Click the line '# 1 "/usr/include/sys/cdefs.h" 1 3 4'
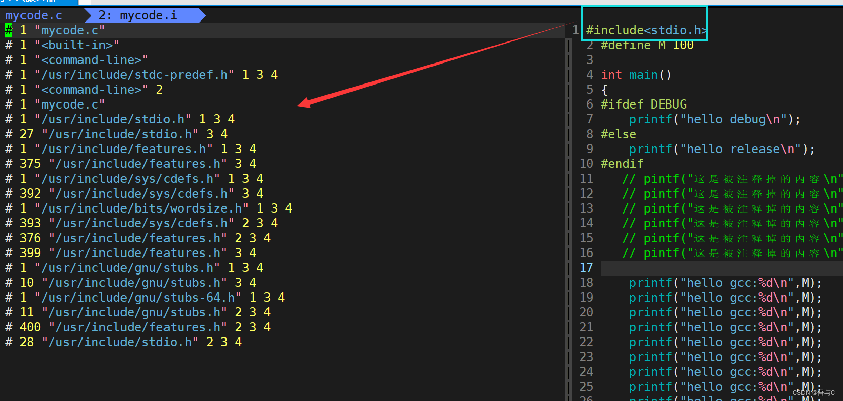The height and width of the screenshot is (401, 843). click(x=134, y=179)
